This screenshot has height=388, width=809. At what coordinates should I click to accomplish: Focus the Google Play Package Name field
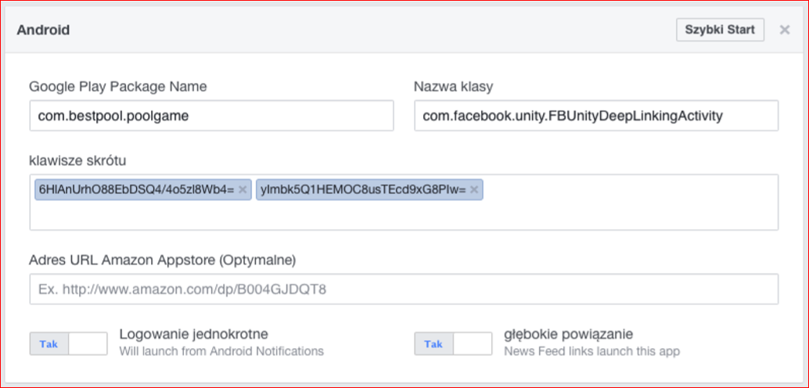point(211,116)
